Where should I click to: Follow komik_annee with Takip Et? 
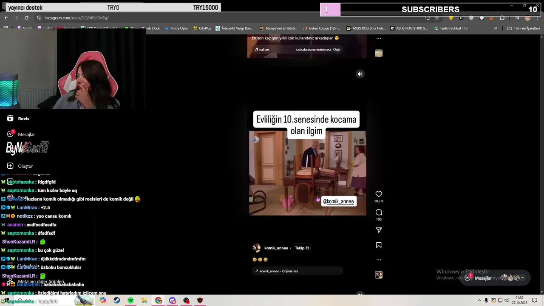click(x=302, y=248)
